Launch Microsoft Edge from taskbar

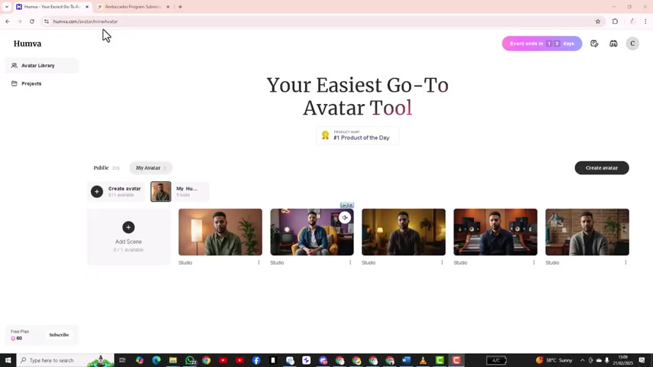pos(156,360)
